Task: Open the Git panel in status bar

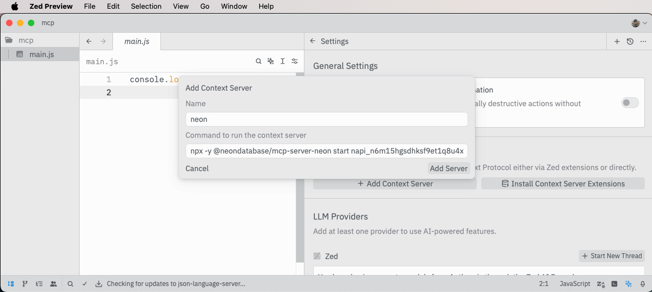Action: click(25, 284)
